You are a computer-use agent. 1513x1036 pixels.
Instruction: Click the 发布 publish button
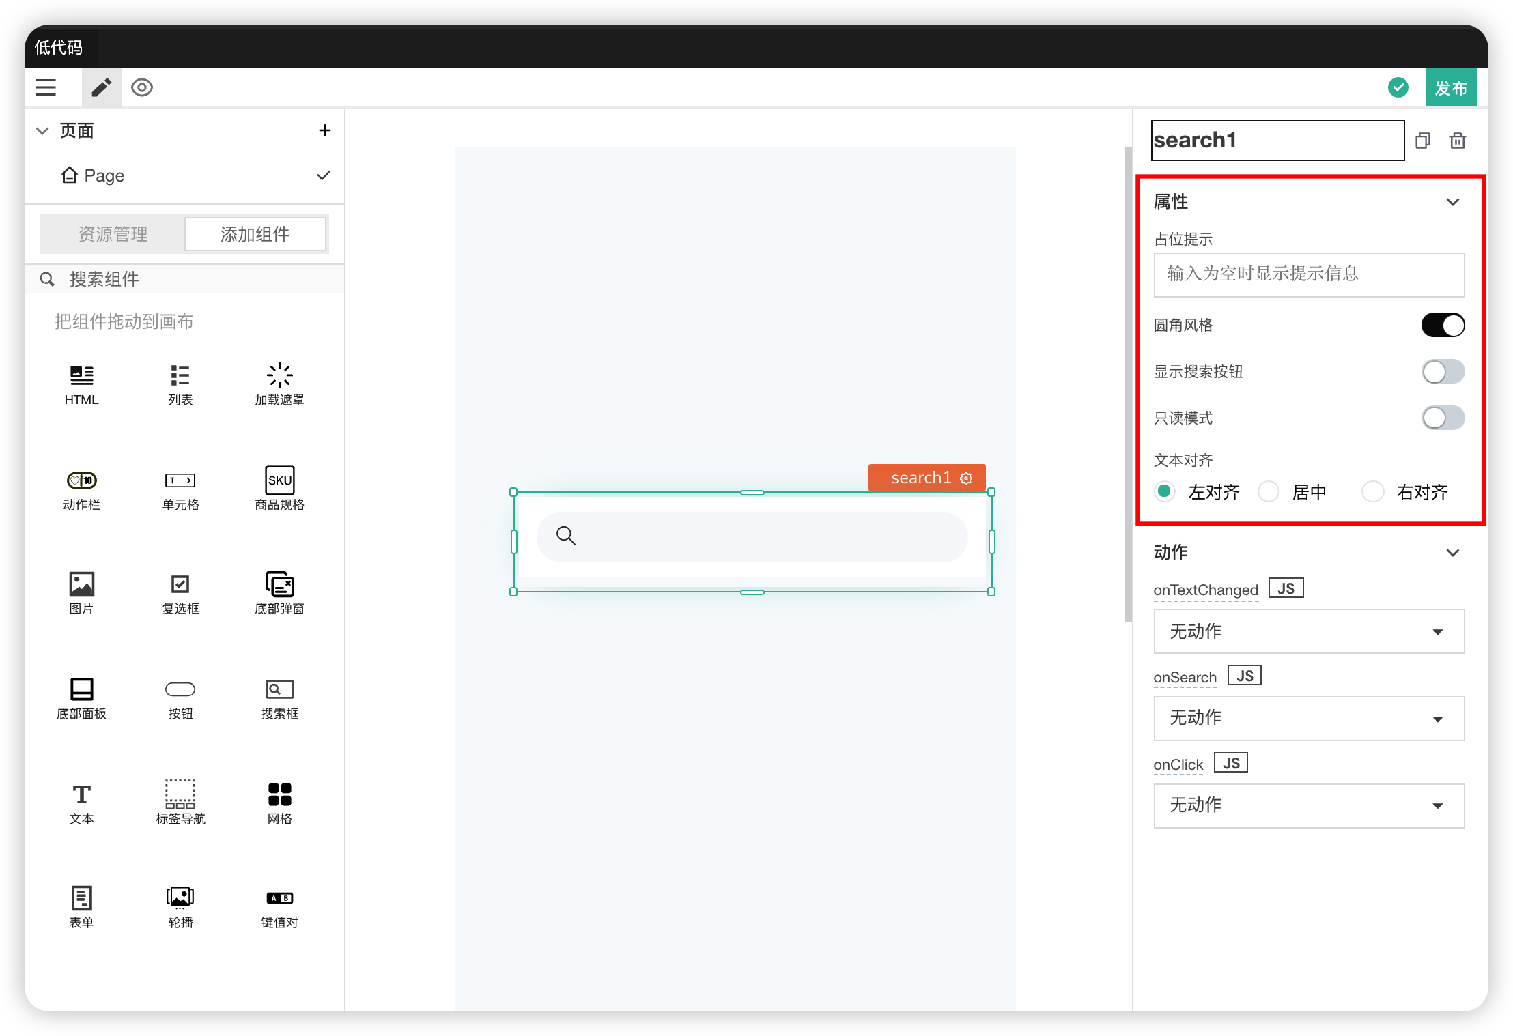point(1451,87)
